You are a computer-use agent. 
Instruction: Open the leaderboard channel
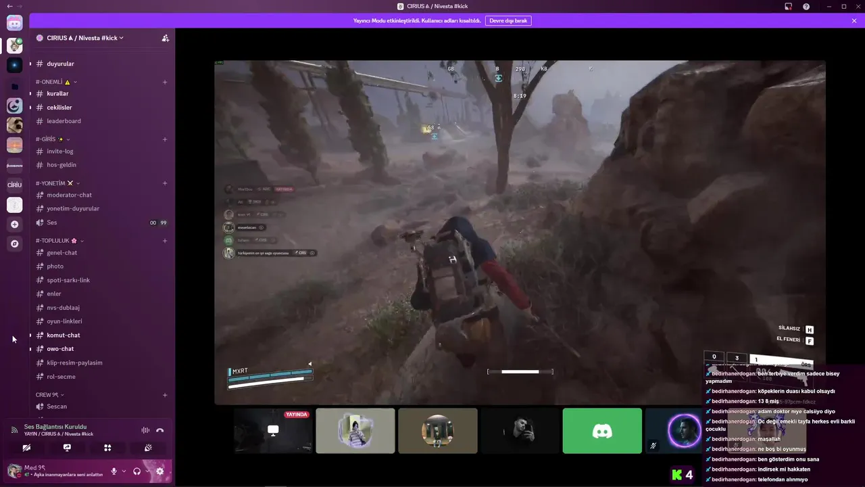click(101, 121)
